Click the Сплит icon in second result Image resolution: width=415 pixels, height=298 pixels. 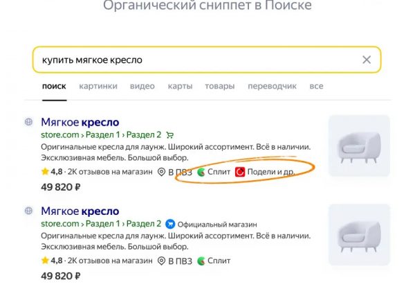[x=202, y=261]
